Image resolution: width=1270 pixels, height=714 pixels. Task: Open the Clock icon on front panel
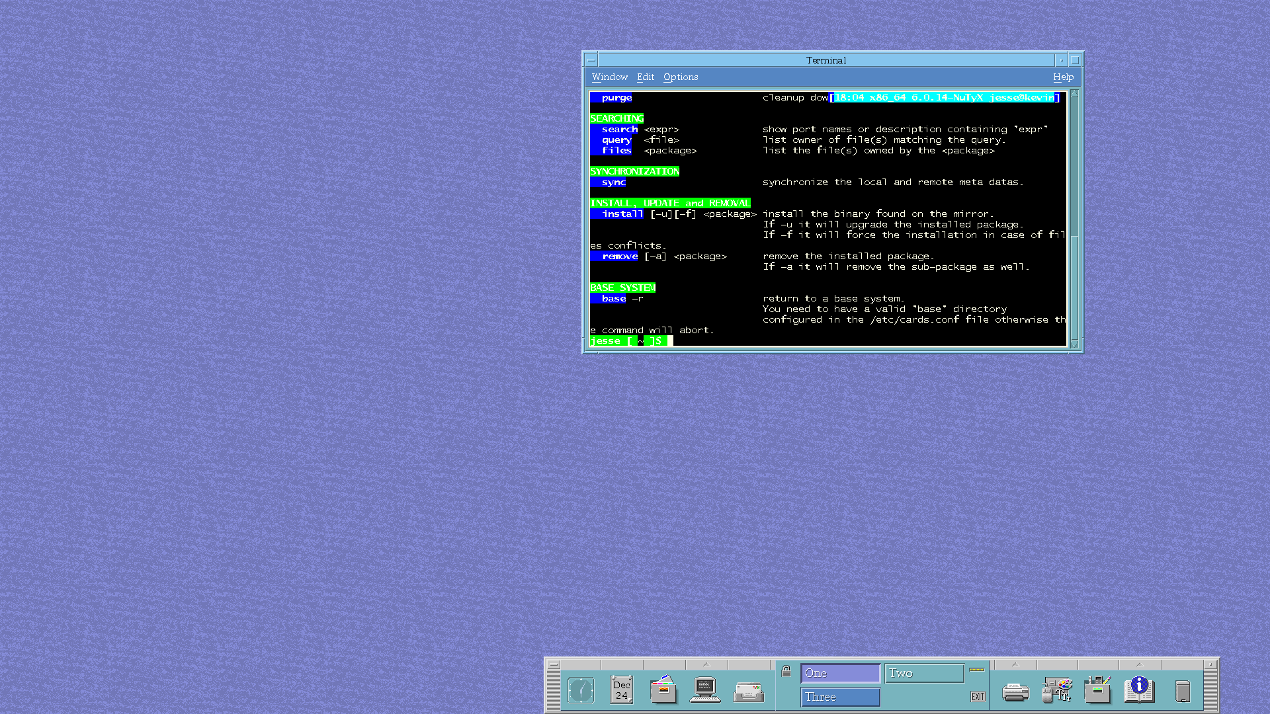[581, 691]
